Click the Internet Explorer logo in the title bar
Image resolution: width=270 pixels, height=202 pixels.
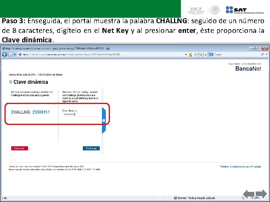(x=4, y=48)
